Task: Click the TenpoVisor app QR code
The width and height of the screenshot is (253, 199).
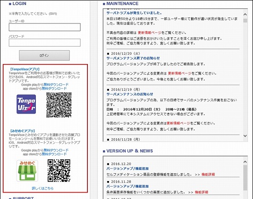Action: (x=59, y=105)
